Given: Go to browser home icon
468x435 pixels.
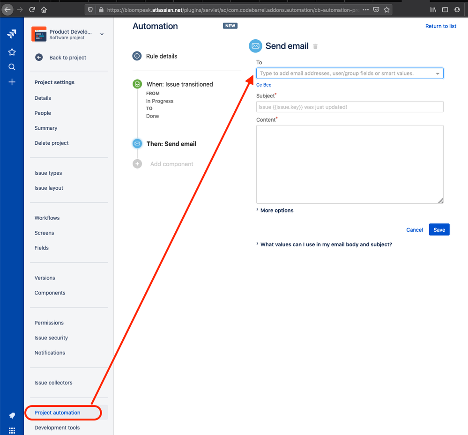Looking at the screenshot, I should coord(44,10).
